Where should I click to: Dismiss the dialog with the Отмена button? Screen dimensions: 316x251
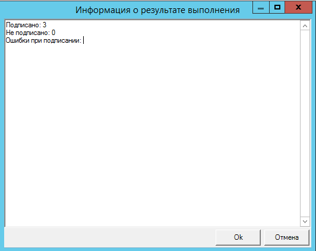[286, 237]
